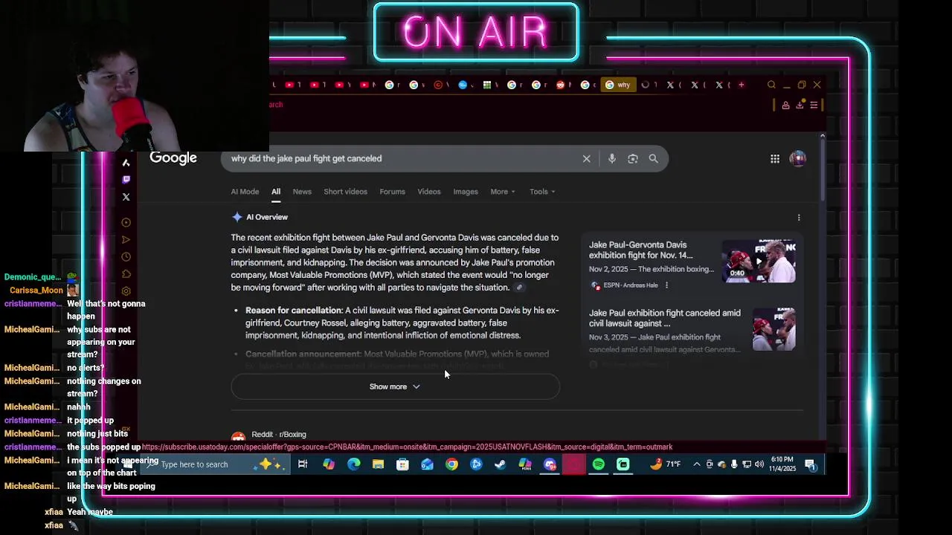Select the active 'why' browser tab
This screenshot has width=952, height=535.
tap(617, 85)
